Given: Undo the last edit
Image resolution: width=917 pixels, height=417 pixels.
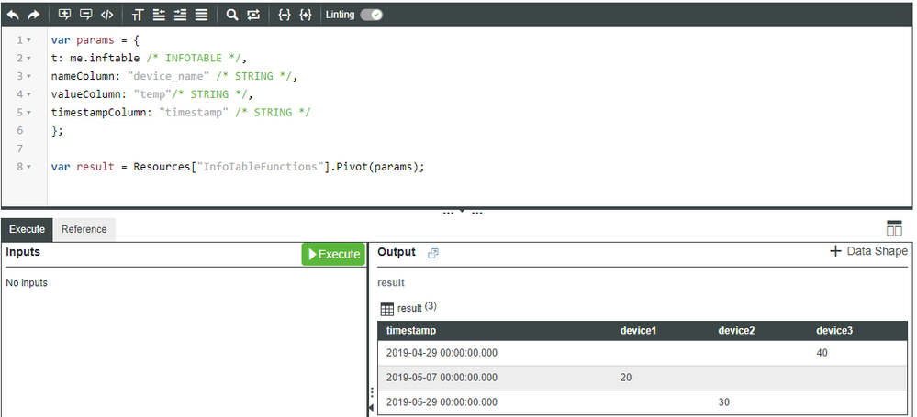Looking at the screenshot, I should tap(12, 16).
